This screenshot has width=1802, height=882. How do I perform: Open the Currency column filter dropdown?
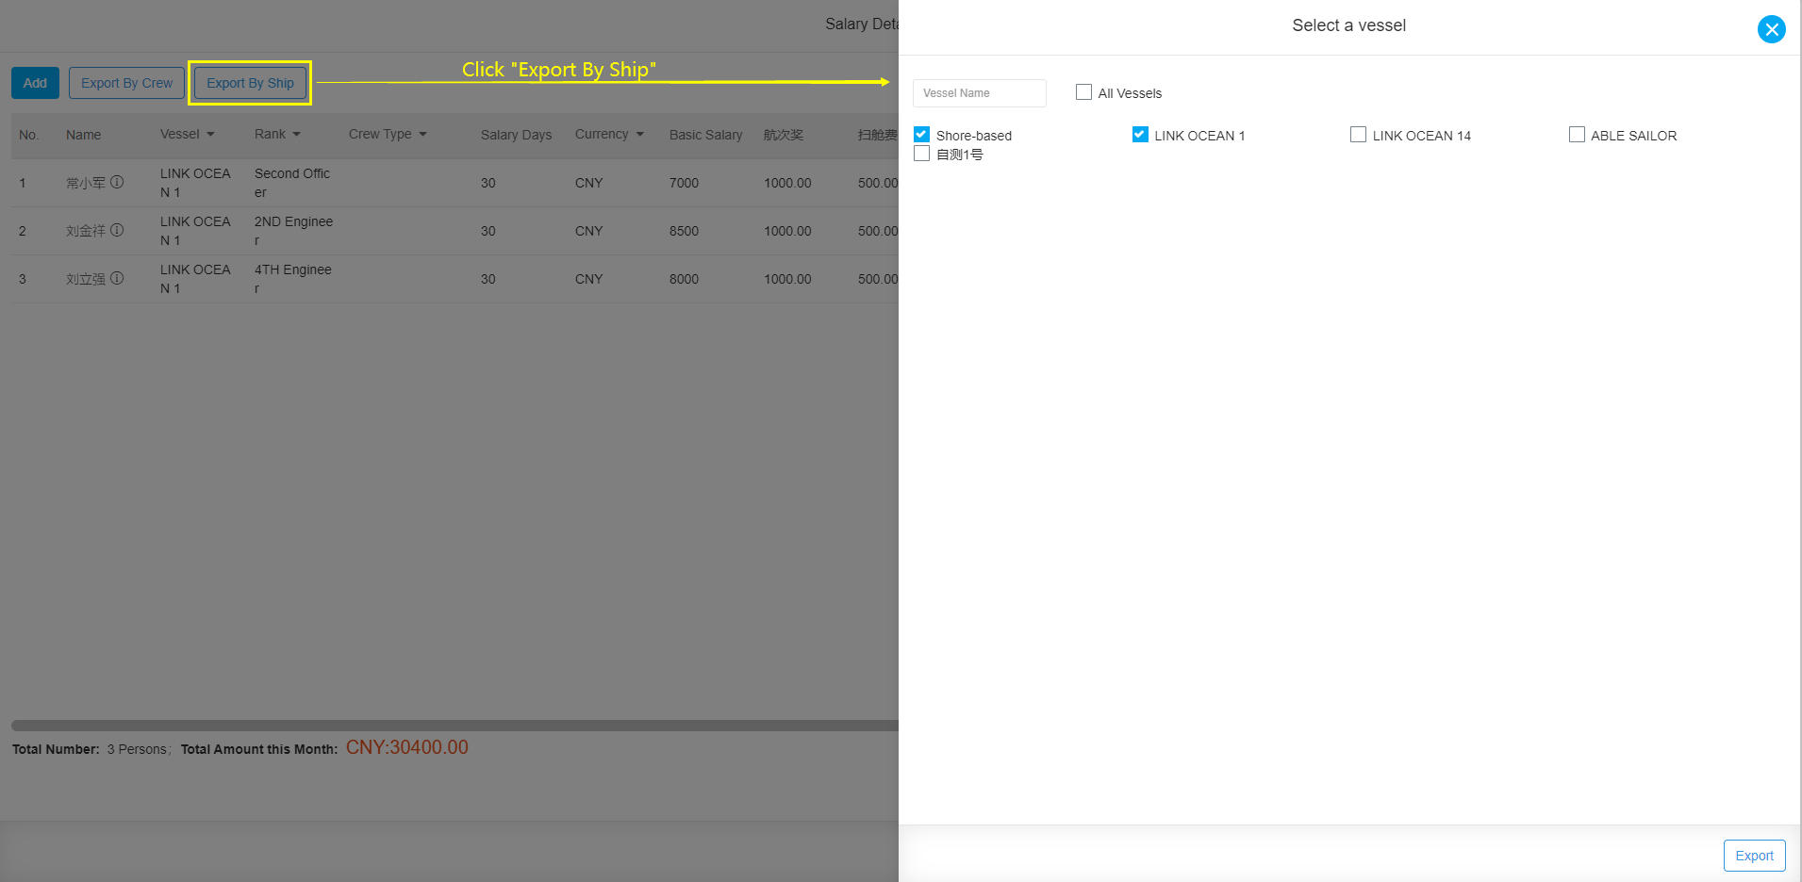pyautogui.click(x=639, y=135)
